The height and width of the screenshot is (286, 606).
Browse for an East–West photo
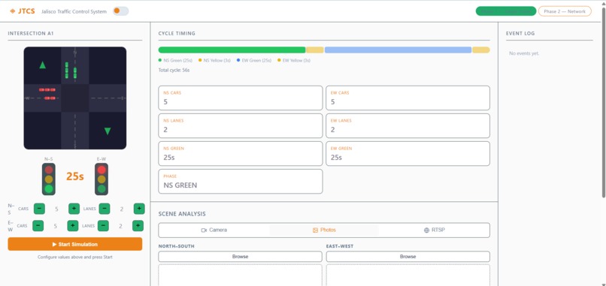(408, 257)
